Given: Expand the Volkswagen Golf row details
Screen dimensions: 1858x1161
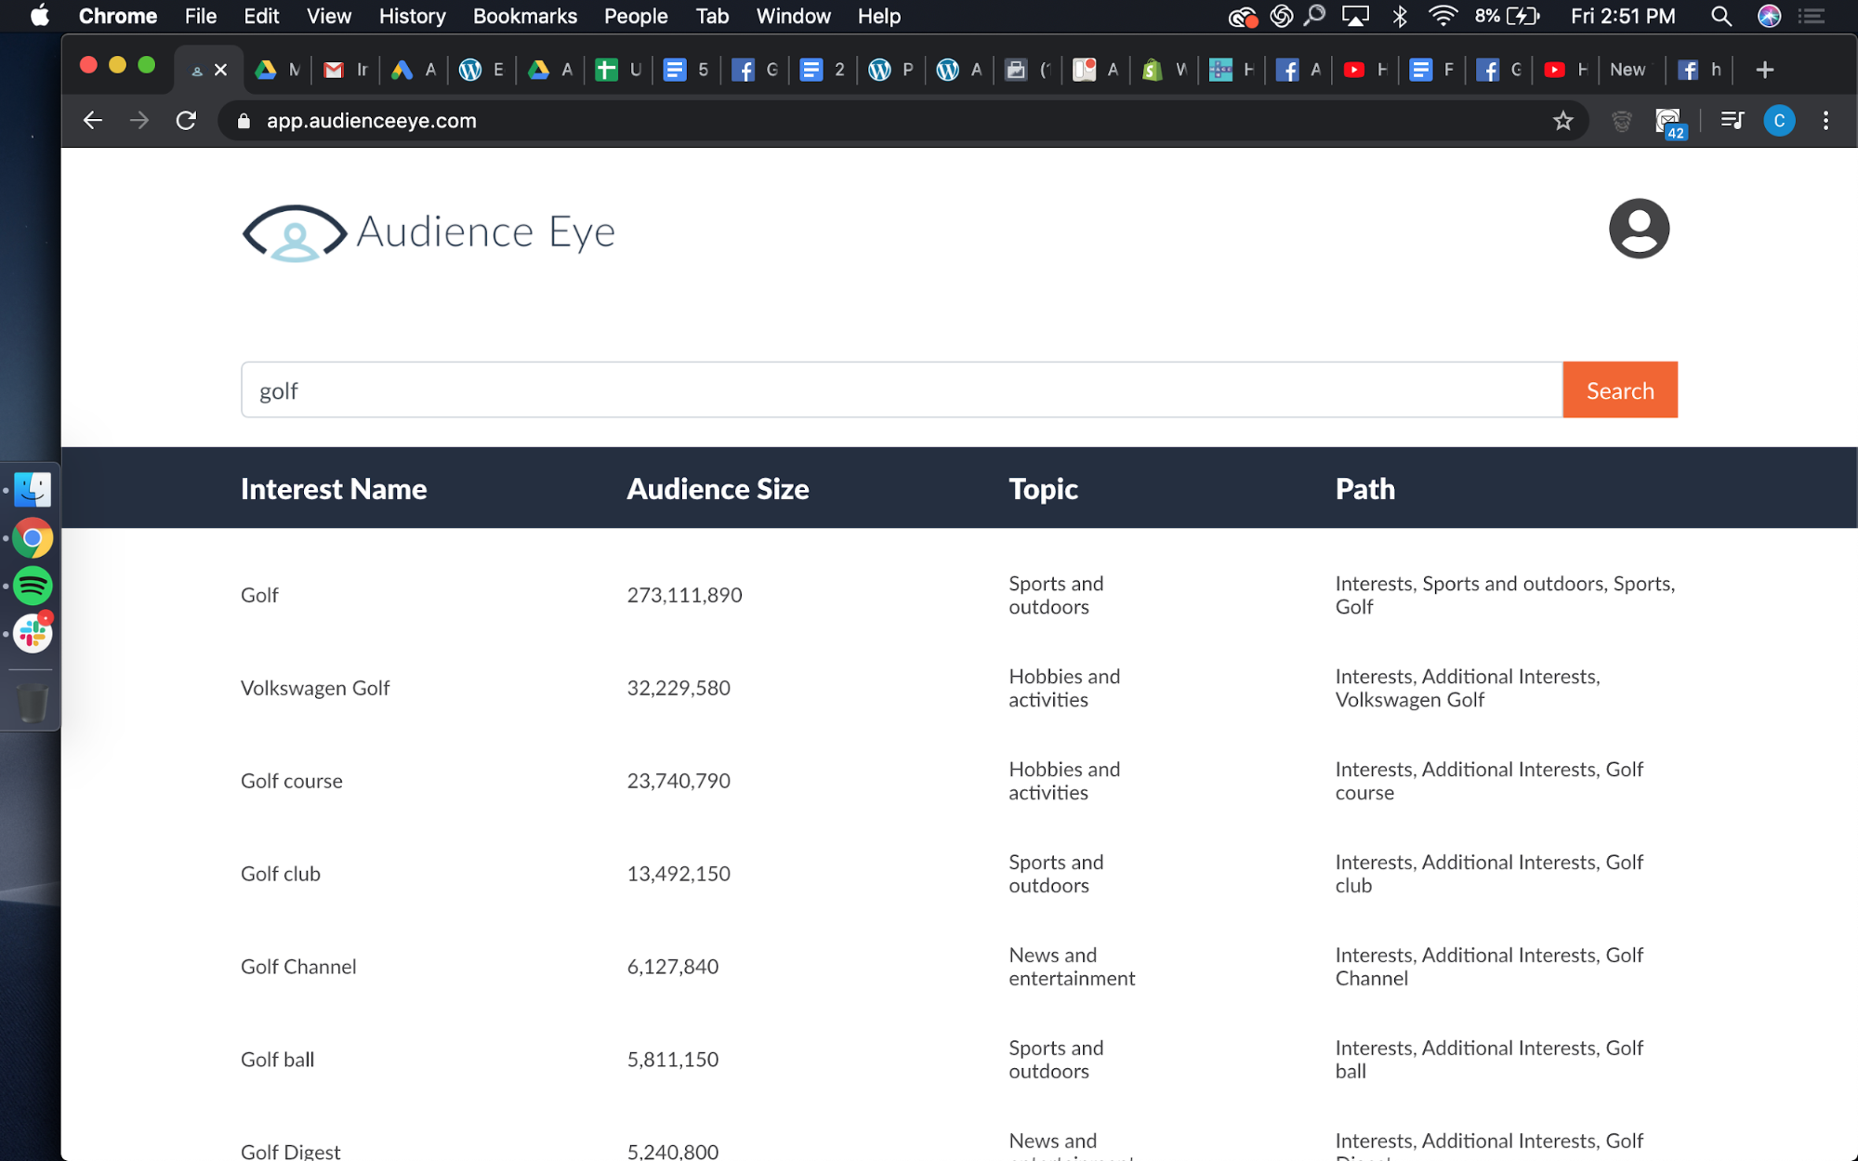Looking at the screenshot, I should pyautogui.click(x=315, y=688).
